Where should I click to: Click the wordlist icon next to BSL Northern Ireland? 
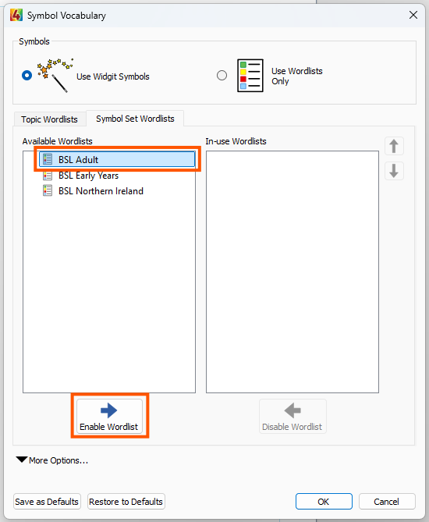[48, 190]
